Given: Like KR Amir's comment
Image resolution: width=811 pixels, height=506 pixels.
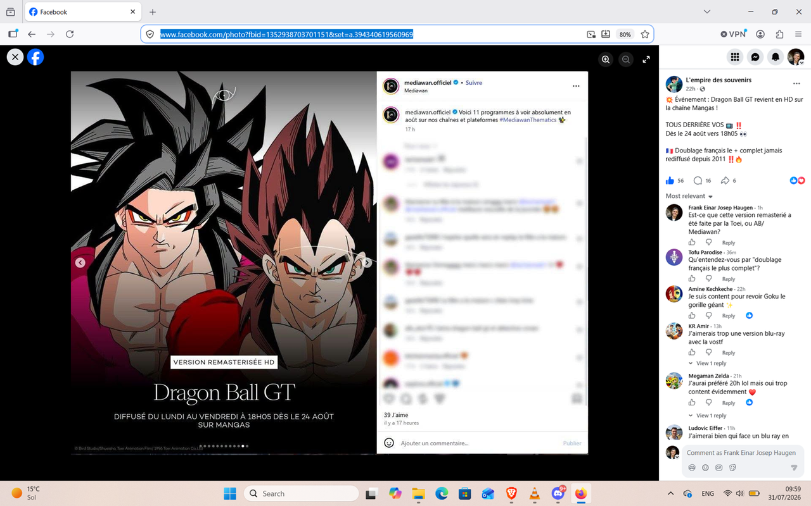Looking at the screenshot, I should point(692,352).
